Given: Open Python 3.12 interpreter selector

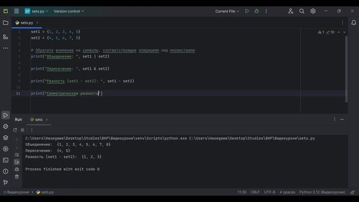Looking at the screenshot, I should coord(322,192).
